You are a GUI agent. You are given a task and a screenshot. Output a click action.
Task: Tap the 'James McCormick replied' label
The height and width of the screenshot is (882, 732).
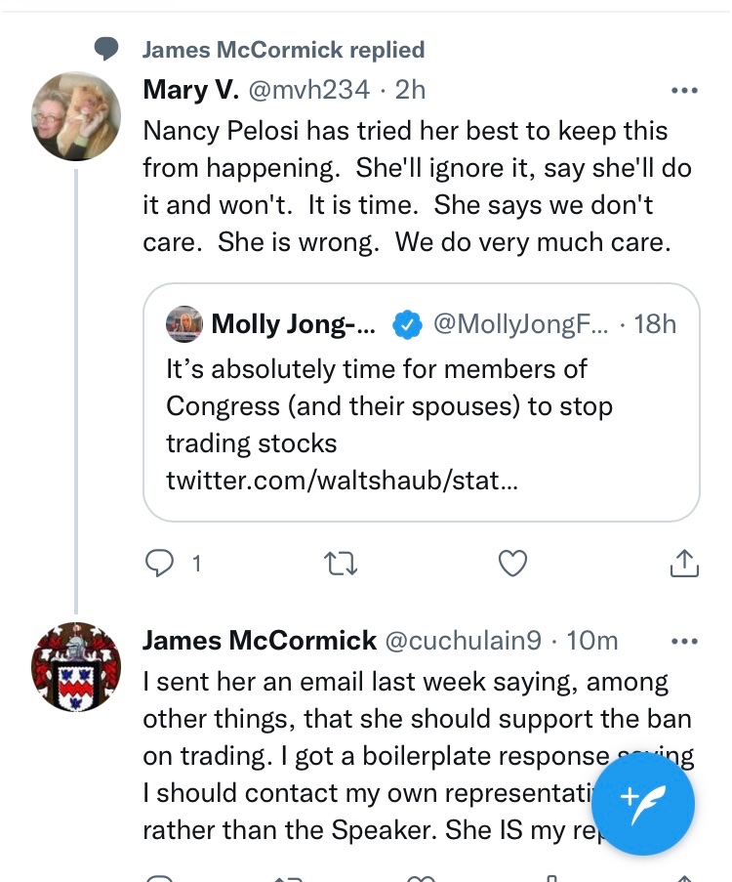pos(283,50)
